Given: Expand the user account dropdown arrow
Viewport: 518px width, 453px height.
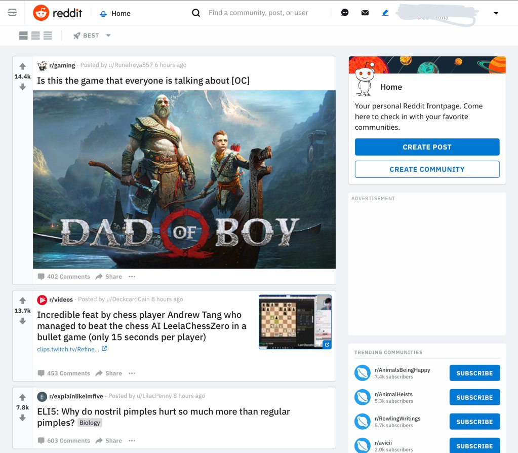Looking at the screenshot, I should pos(496,13).
